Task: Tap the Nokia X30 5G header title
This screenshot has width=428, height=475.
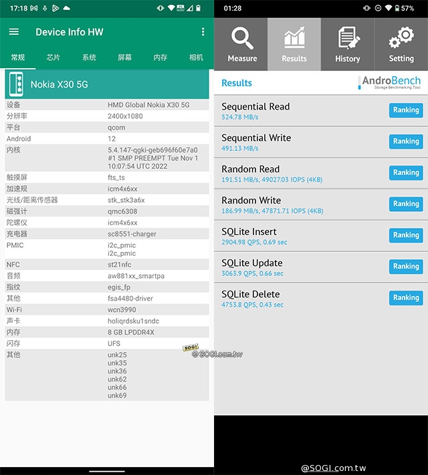Action: pyautogui.click(x=59, y=84)
